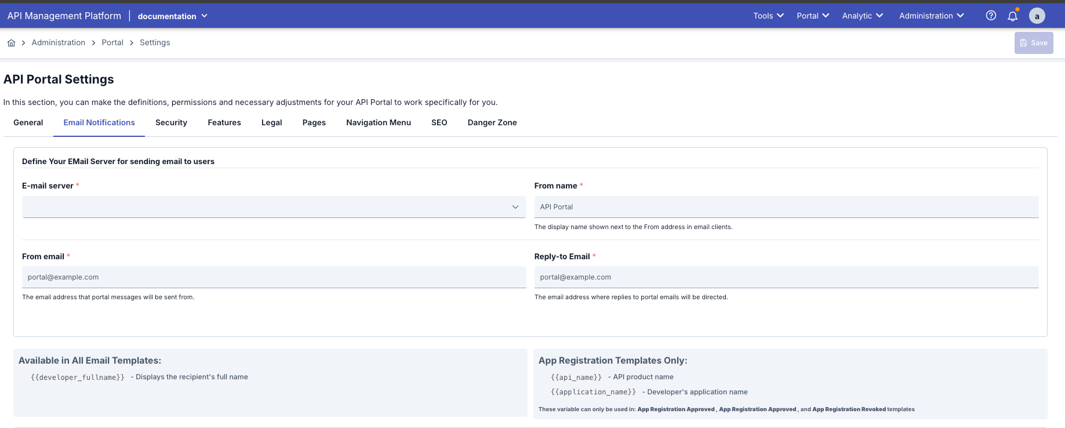Open the Navigation Menu tab

pyautogui.click(x=379, y=122)
